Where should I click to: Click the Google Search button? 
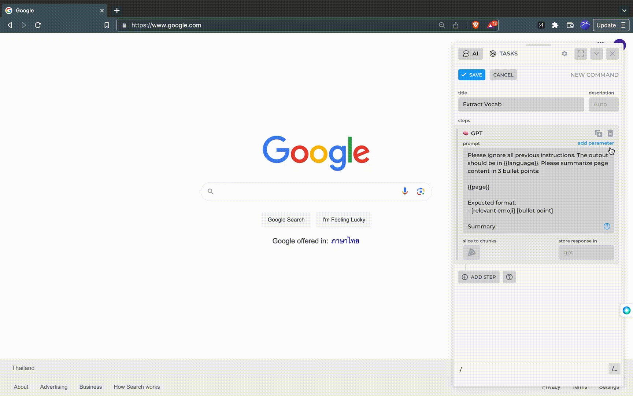click(286, 220)
